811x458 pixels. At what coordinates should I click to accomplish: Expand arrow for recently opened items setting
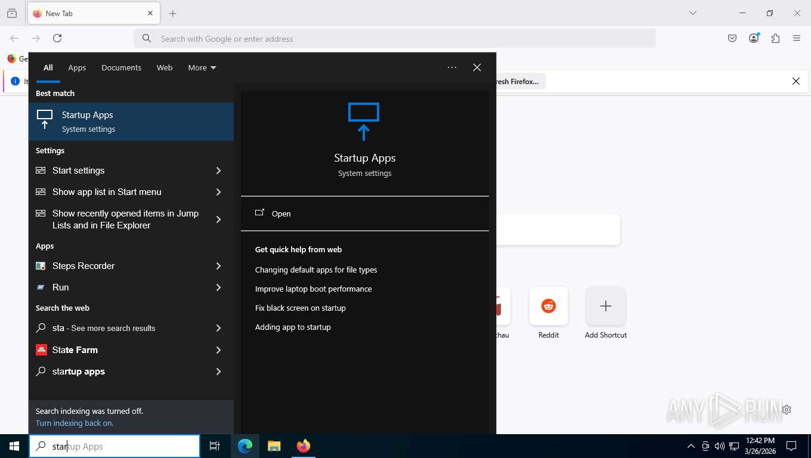click(x=219, y=219)
